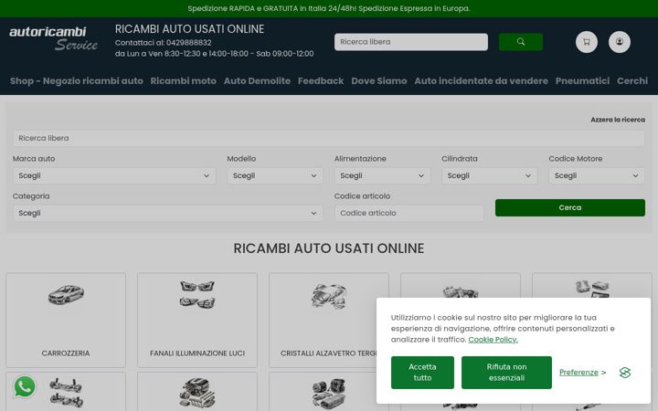Expand the Categoria dropdown

point(168,213)
